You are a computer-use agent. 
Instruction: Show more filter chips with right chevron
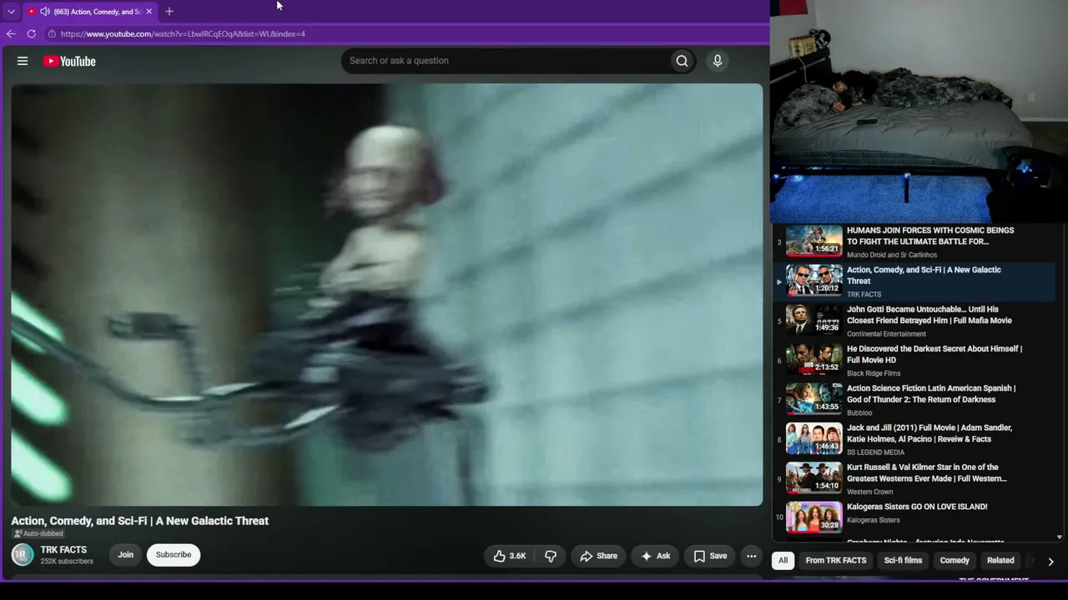[x=1050, y=562]
